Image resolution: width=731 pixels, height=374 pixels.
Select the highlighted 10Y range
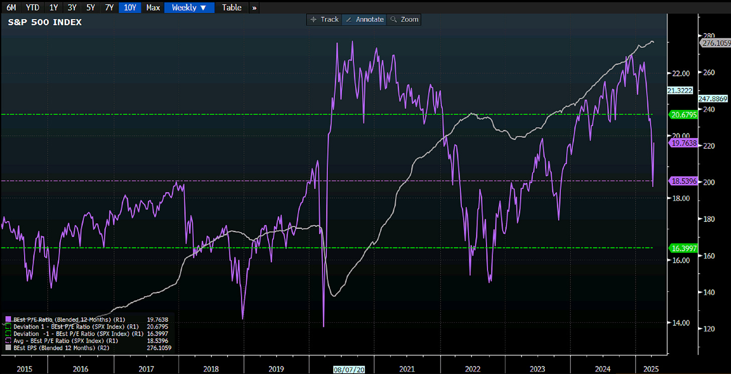[x=130, y=8]
